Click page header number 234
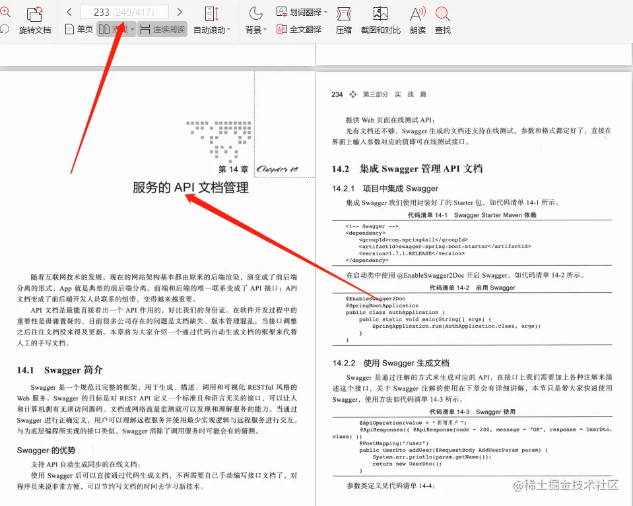This screenshot has height=506, width=633. [x=337, y=94]
